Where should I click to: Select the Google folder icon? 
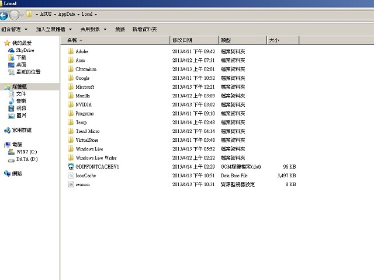pos(71,78)
